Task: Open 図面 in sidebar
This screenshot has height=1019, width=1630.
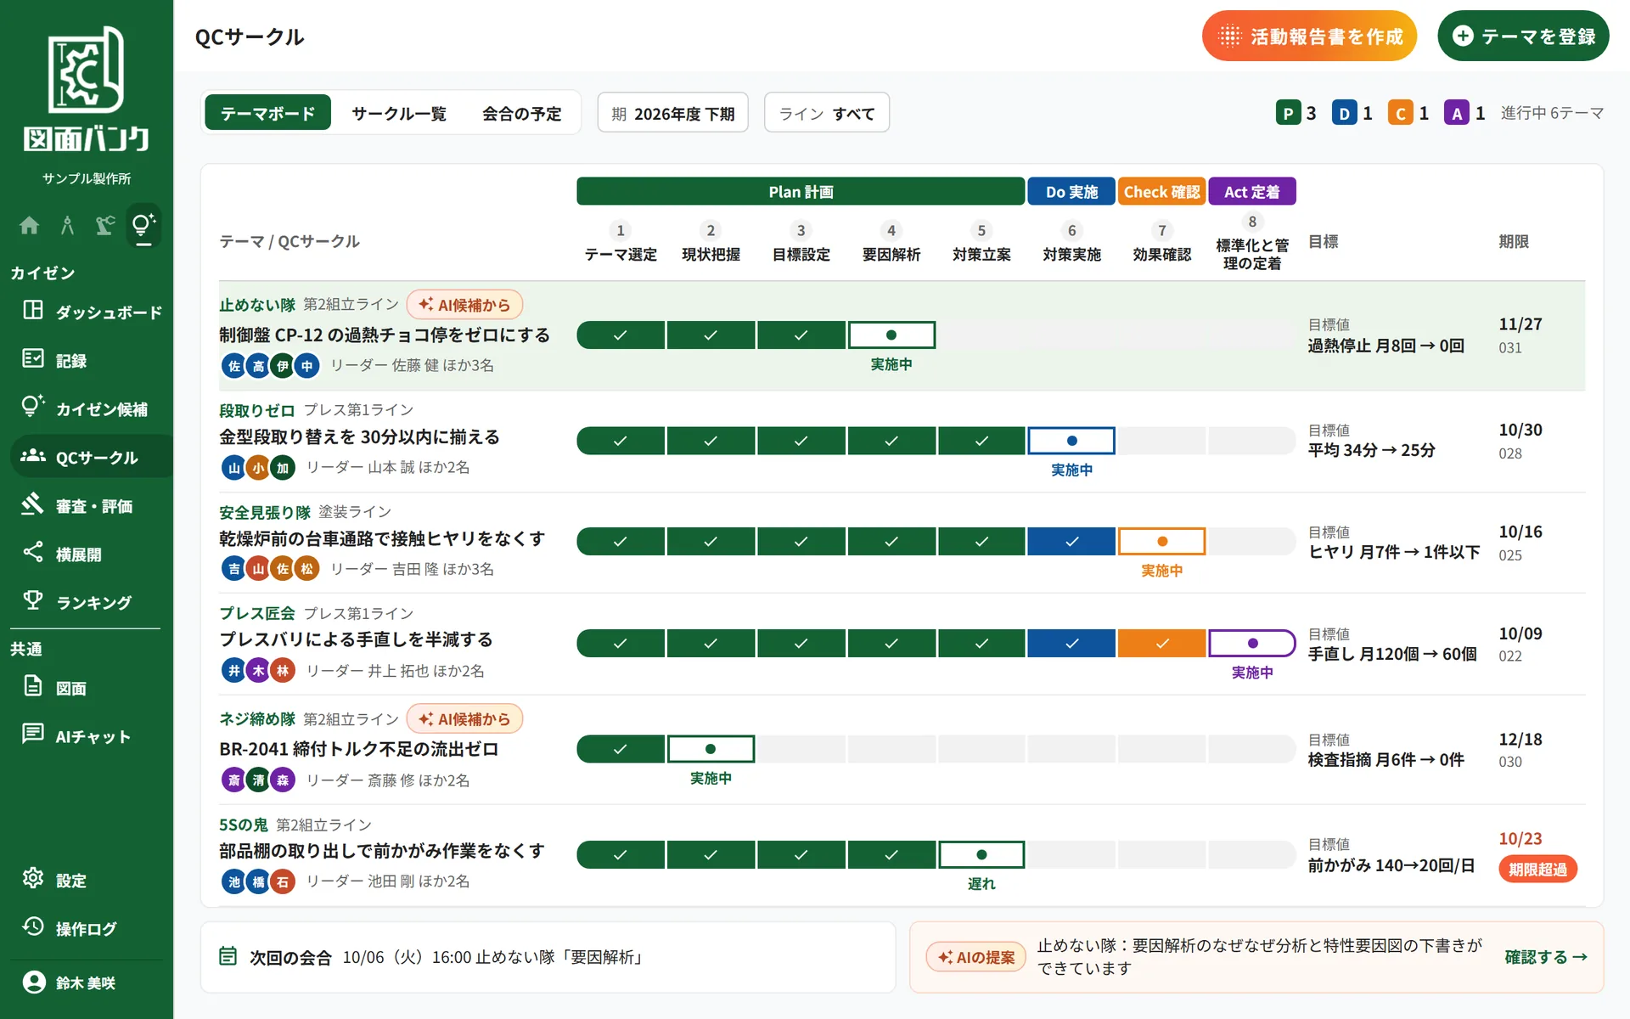Action: 92,688
